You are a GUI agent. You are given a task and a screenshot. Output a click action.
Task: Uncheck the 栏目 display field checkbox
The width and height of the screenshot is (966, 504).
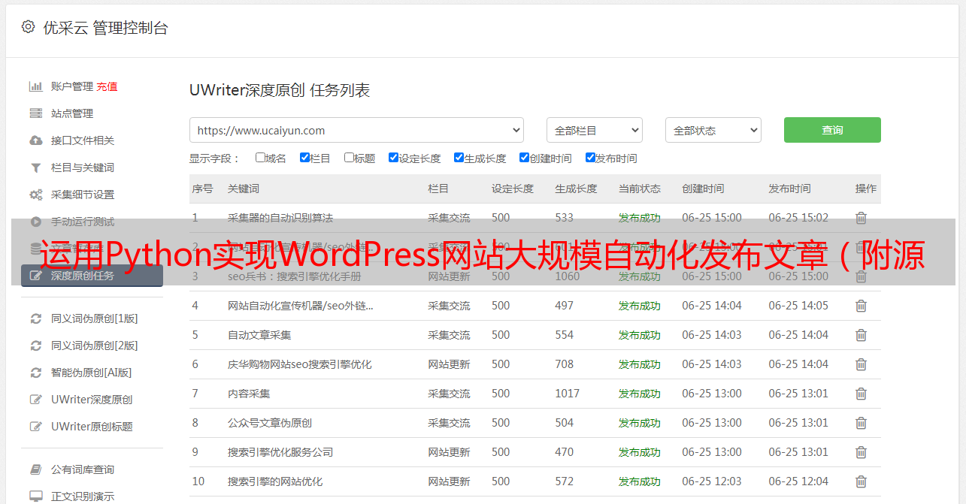(304, 158)
